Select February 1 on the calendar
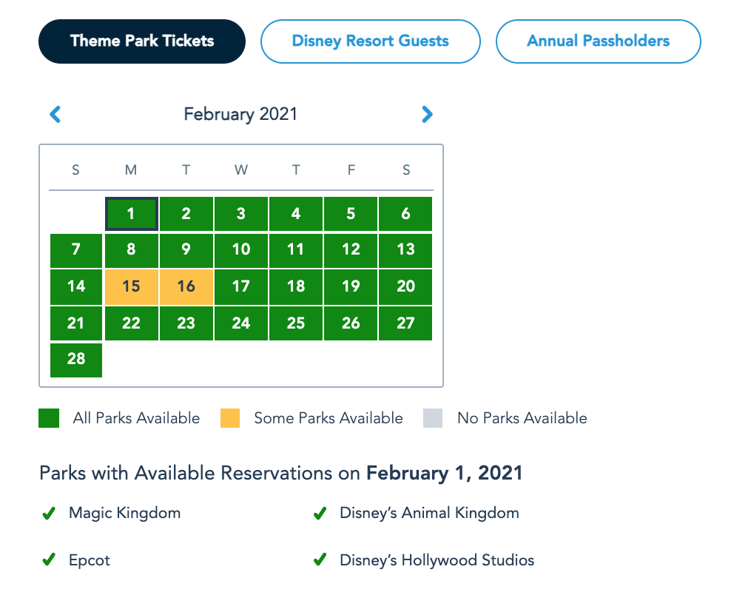This screenshot has width=731, height=595. coord(131,214)
